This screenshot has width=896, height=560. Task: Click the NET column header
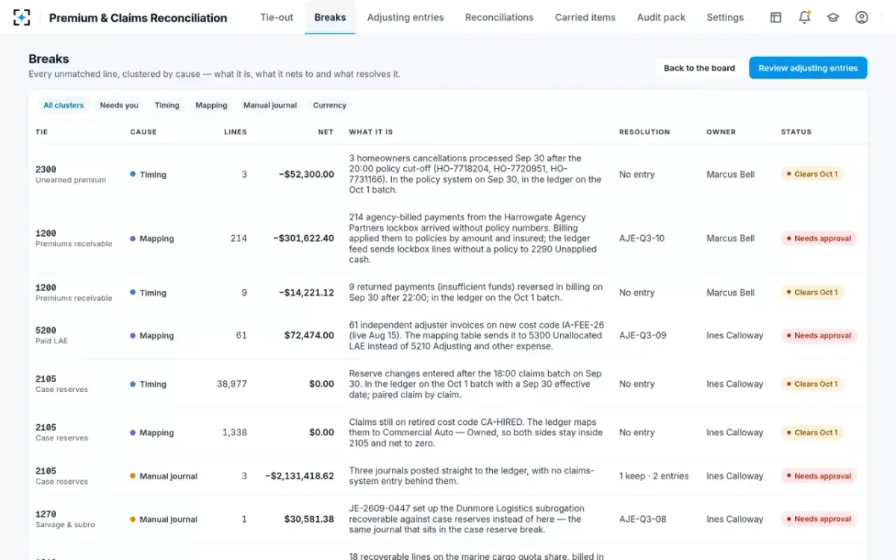click(x=326, y=132)
